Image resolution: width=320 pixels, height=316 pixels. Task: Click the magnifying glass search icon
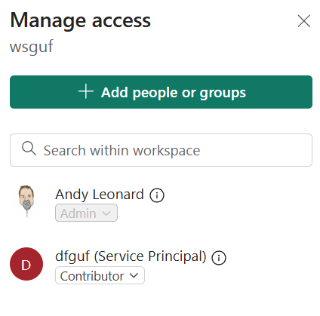(x=29, y=149)
